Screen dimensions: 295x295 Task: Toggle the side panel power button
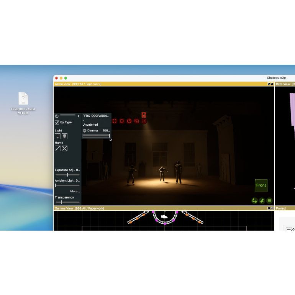57,116
